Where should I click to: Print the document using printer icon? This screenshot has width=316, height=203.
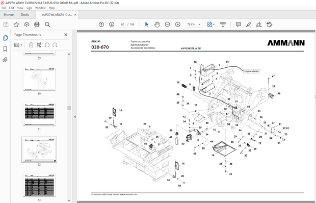(x=37, y=24)
